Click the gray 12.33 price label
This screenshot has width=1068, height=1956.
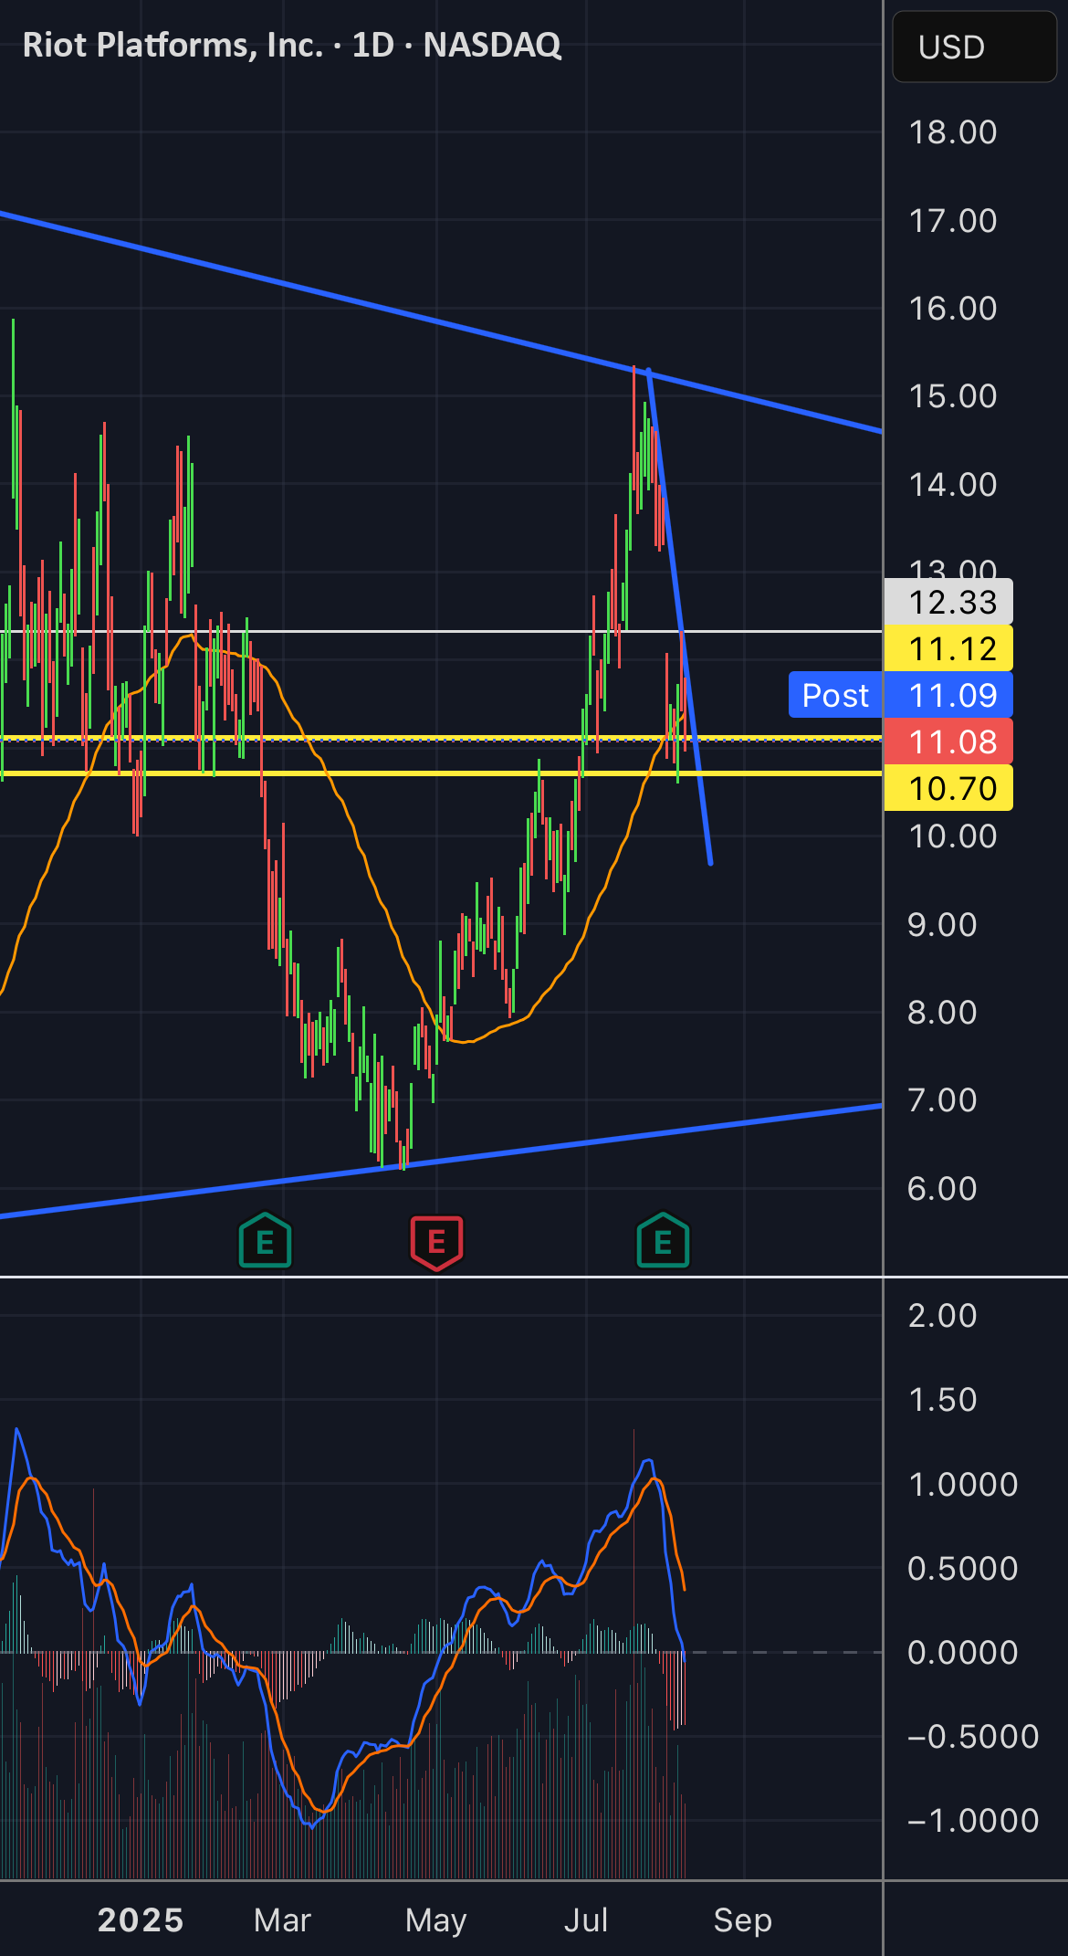tap(948, 602)
